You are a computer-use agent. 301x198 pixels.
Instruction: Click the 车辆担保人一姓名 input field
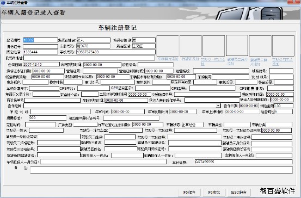tap(127, 155)
